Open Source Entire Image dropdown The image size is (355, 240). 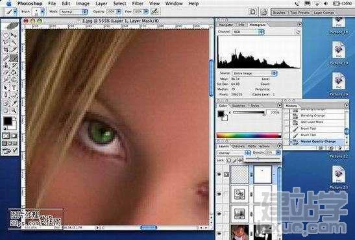(x=254, y=73)
